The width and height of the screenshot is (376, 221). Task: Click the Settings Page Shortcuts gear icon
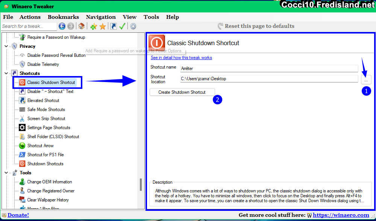click(x=22, y=128)
